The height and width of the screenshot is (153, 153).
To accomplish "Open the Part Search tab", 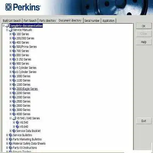I will 30,21.
